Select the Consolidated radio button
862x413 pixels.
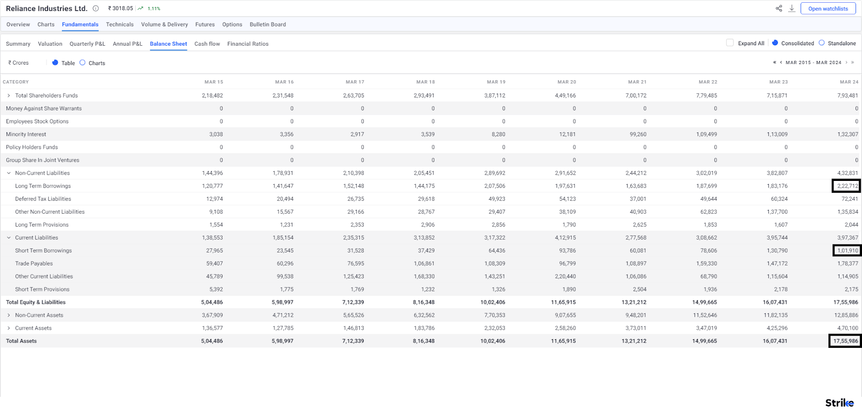[x=775, y=43]
